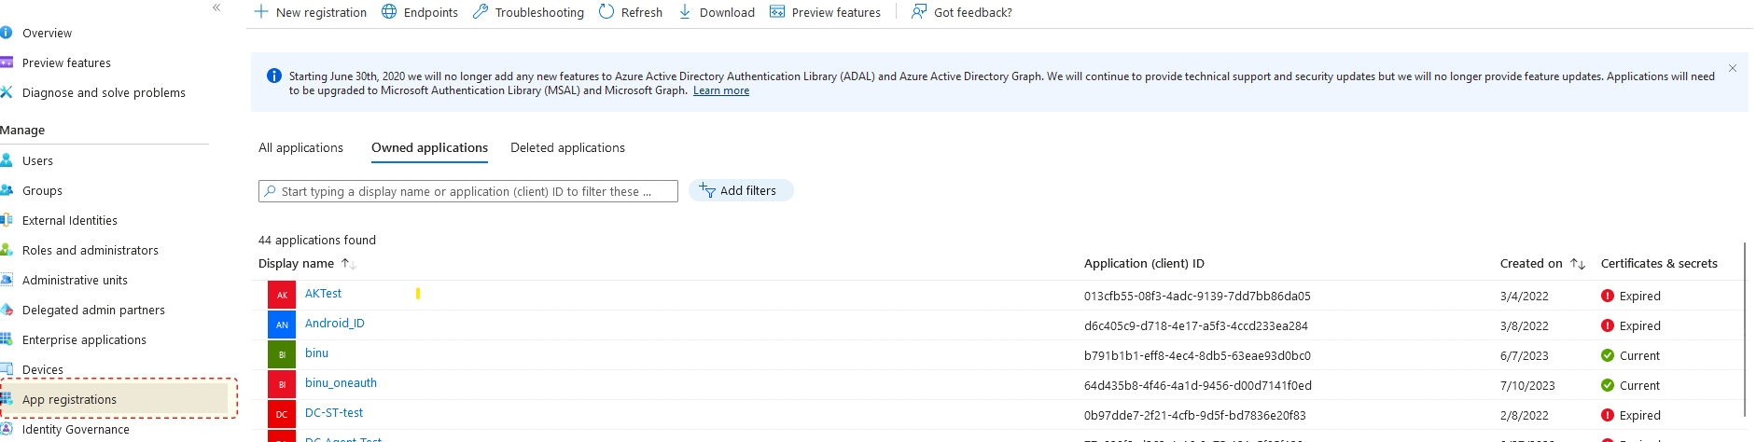Collapse the sidebar with double chevron
The width and height of the screenshot is (1756, 442).
(216, 7)
